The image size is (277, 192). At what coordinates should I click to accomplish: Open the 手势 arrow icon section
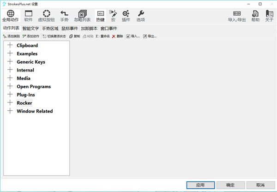[64, 16]
